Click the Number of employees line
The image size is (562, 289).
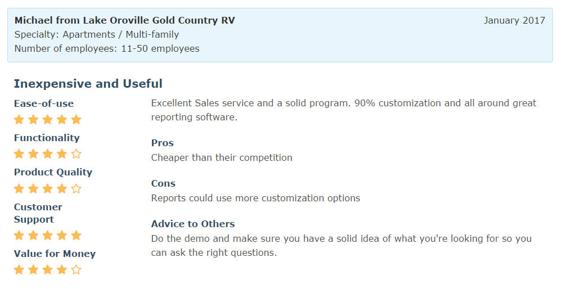click(x=107, y=49)
